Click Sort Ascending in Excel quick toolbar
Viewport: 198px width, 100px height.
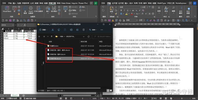pyautogui.click(x=21, y=20)
